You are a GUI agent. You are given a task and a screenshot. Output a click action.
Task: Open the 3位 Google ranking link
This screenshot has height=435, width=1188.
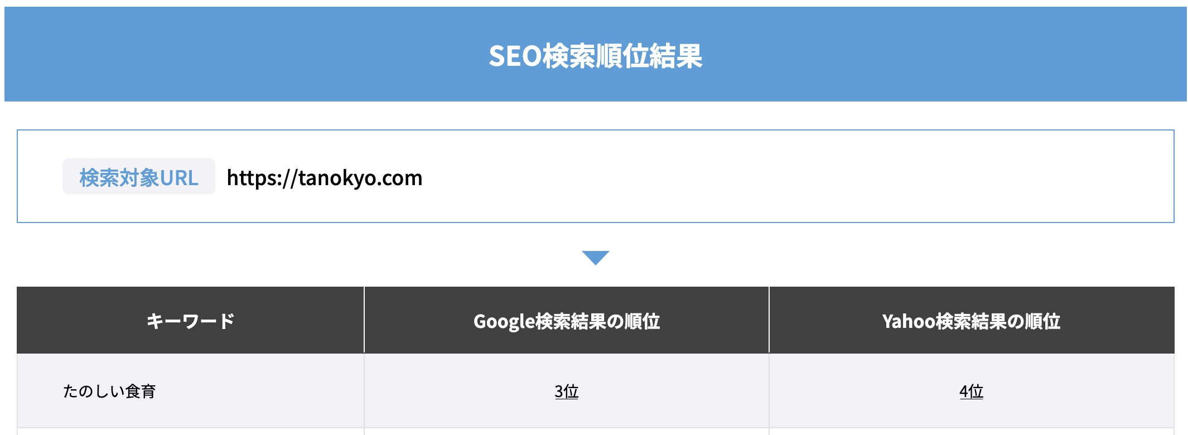[x=566, y=391]
